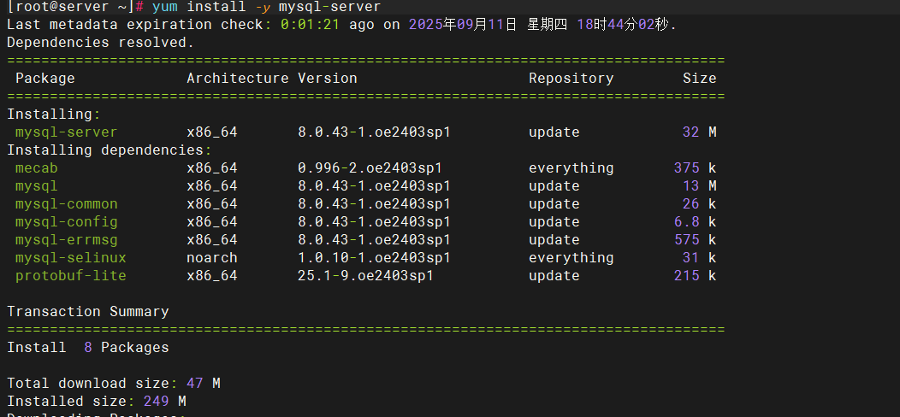Click the 'Size' column header
Viewport: 900px width, 417px height.
pyautogui.click(x=699, y=78)
